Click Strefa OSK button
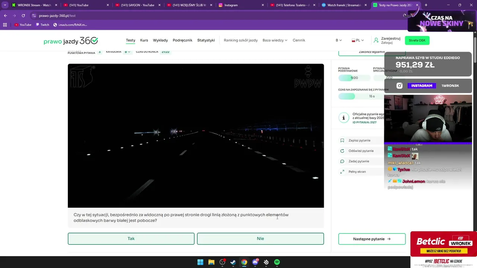Screen dimensions: 477x268 (x=417, y=40)
